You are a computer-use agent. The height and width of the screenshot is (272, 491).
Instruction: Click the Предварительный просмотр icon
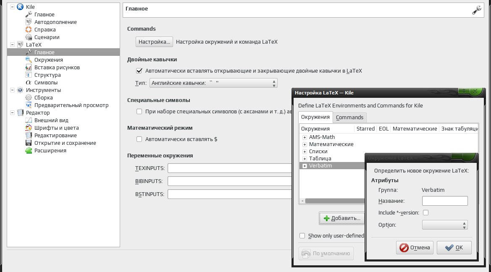point(29,105)
